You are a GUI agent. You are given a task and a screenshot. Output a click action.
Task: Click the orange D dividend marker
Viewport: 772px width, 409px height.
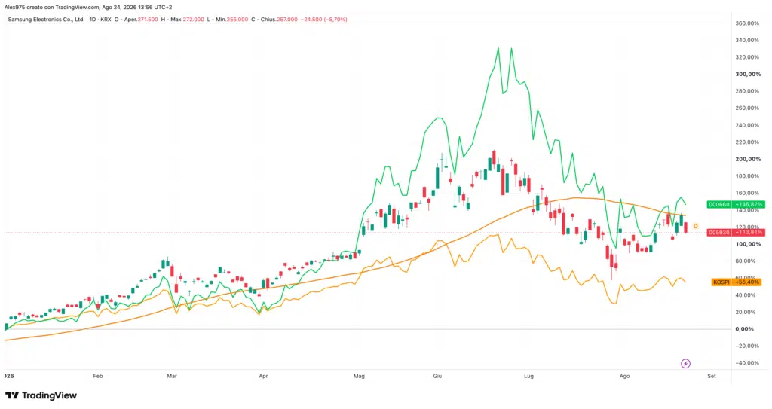[x=696, y=227]
